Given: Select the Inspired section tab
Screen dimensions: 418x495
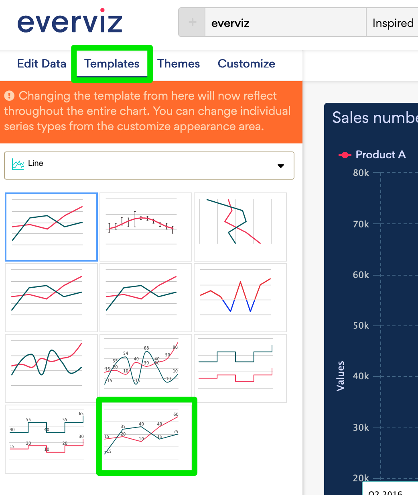Looking at the screenshot, I should pyautogui.click(x=392, y=22).
